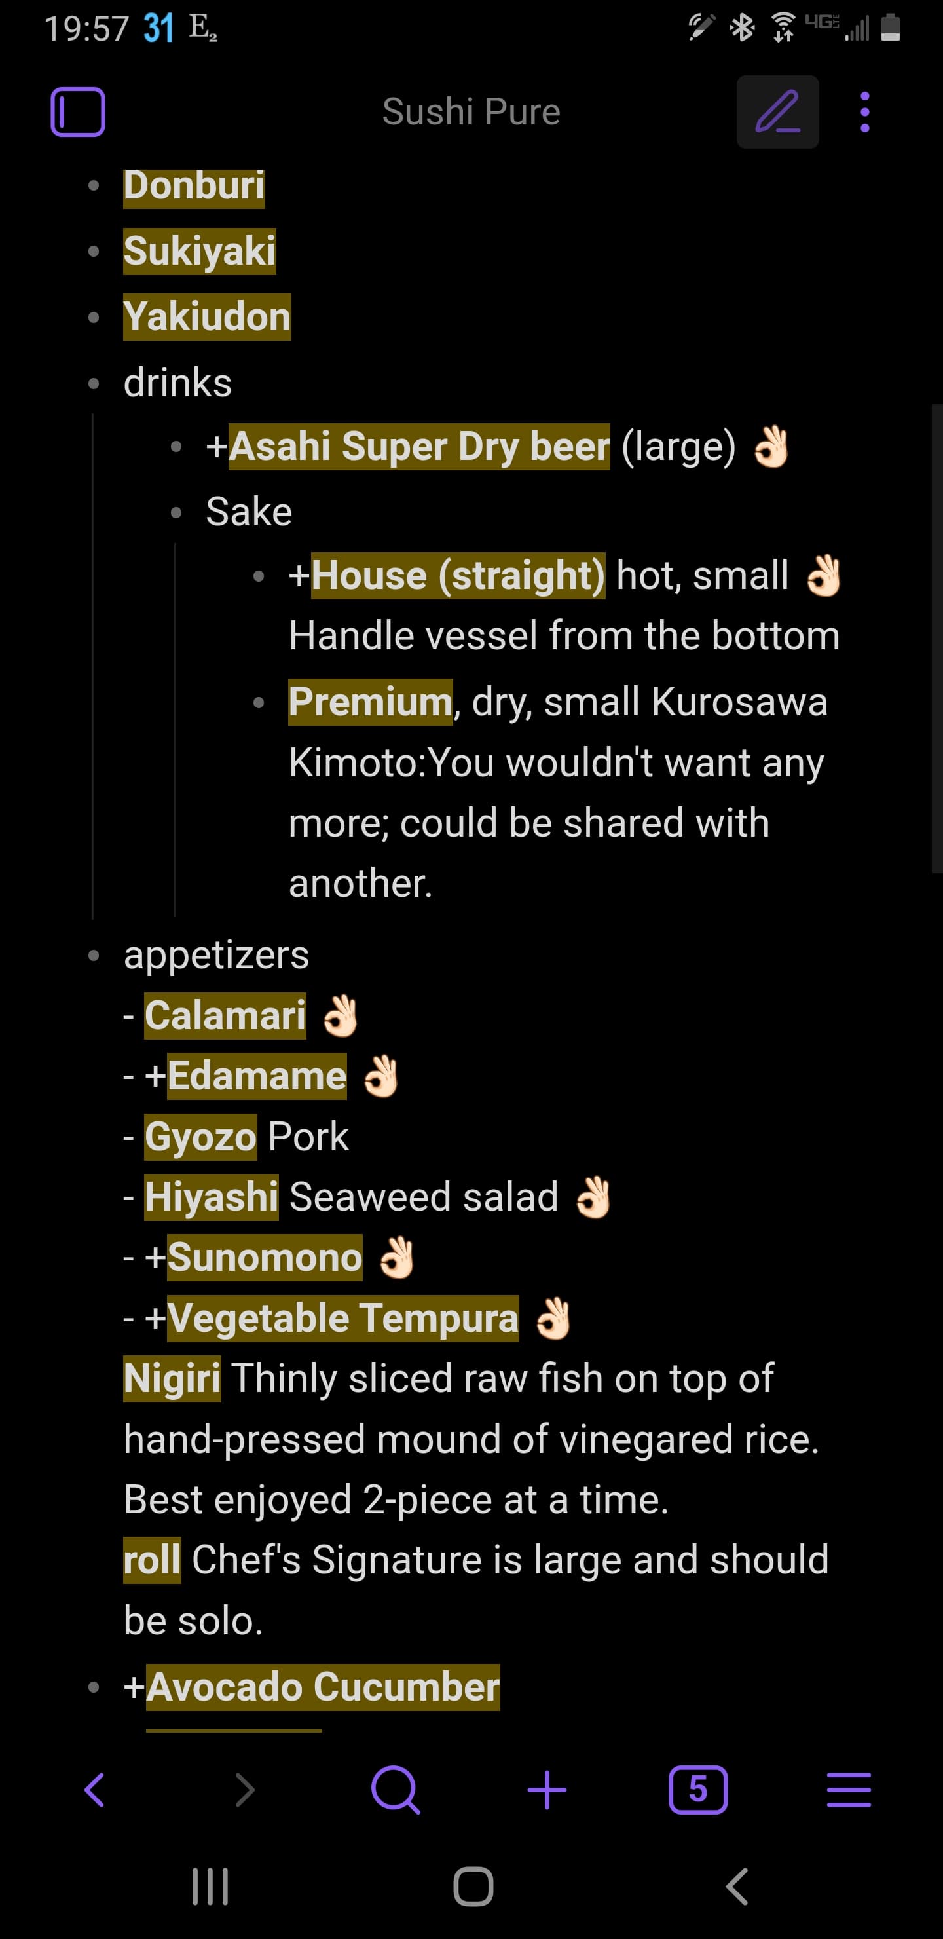Screen dimensions: 943x1939
Task: Collapse the Sake bullet
Action: pyautogui.click(x=176, y=513)
